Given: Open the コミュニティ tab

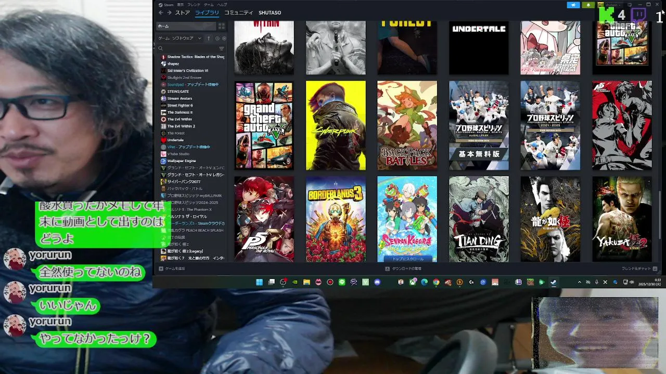Looking at the screenshot, I should (239, 12).
